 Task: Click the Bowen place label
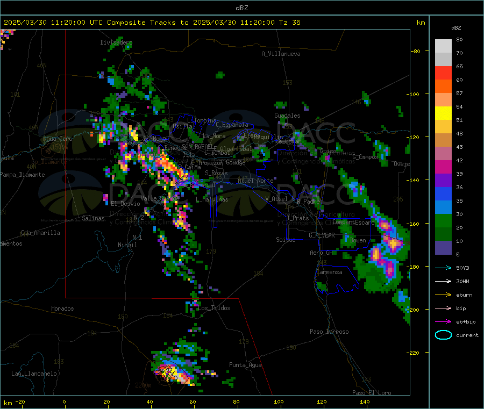pos(358,240)
